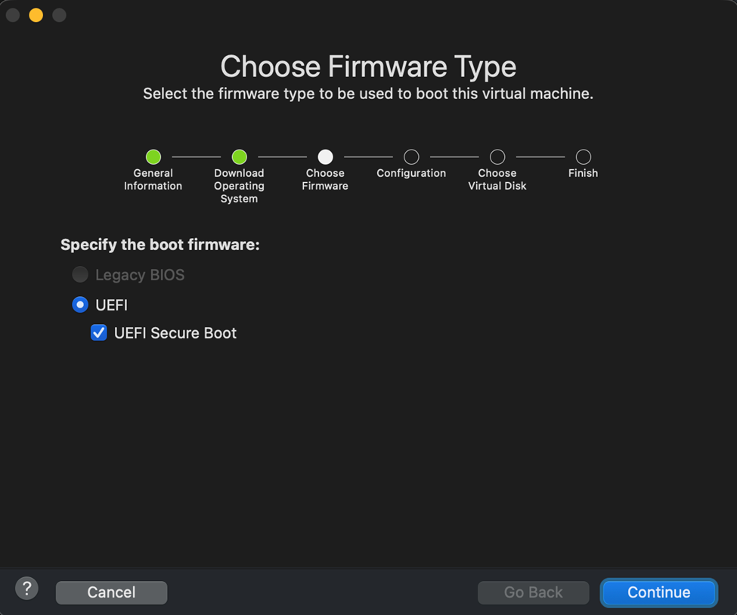Click the Go Back button
The image size is (737, 615).
[x=533, y=592]
